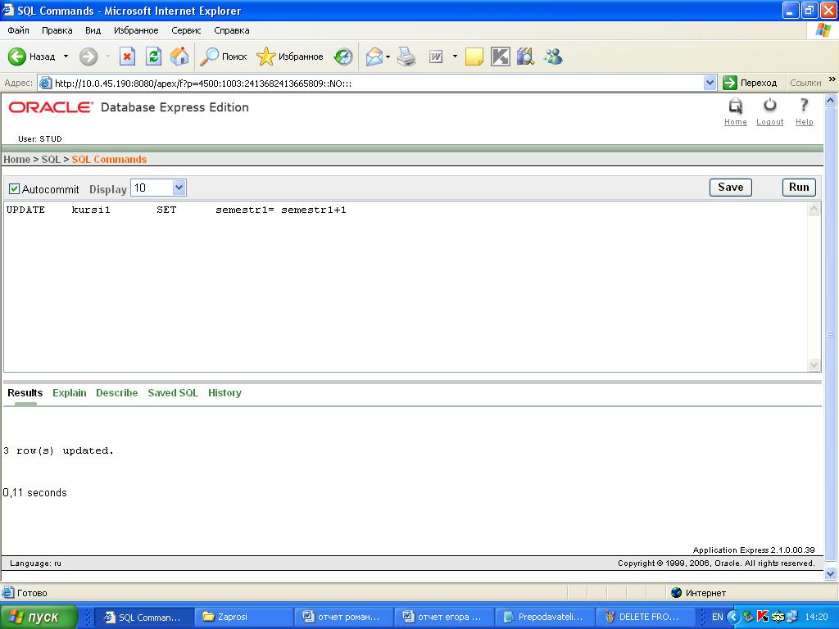This screenshot has width=839, height=629.
Task: Open the Вид menu
Action: 93,30
